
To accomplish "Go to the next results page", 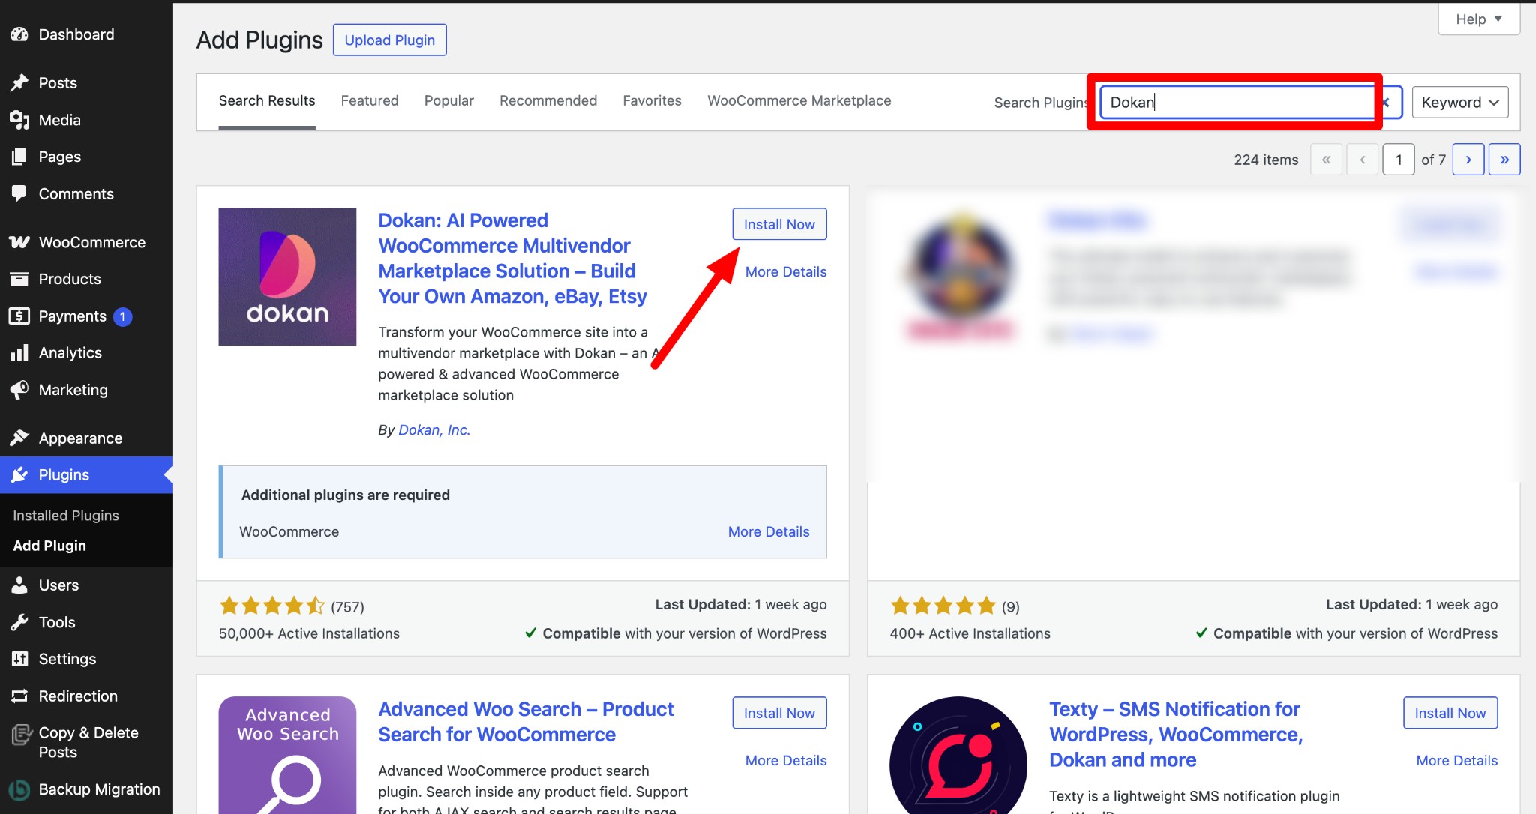I will tap(1468, 159).
